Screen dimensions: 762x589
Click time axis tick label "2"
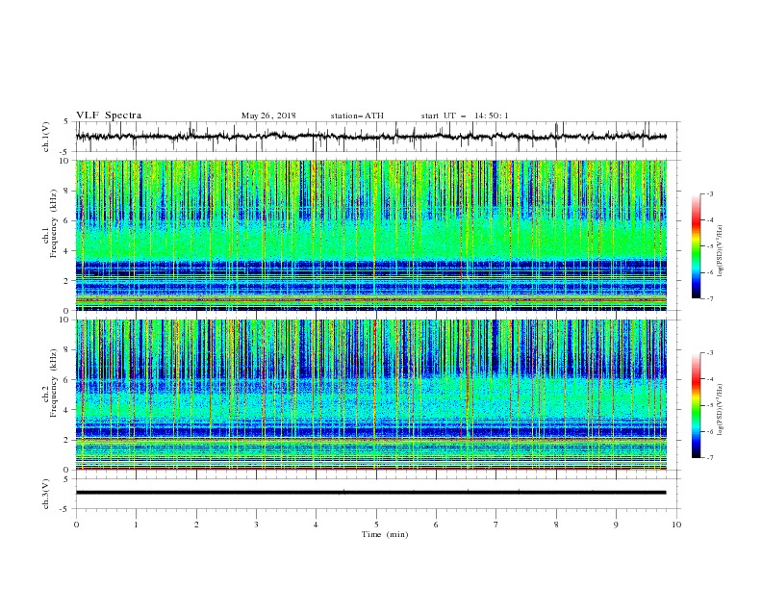point(196,525)
